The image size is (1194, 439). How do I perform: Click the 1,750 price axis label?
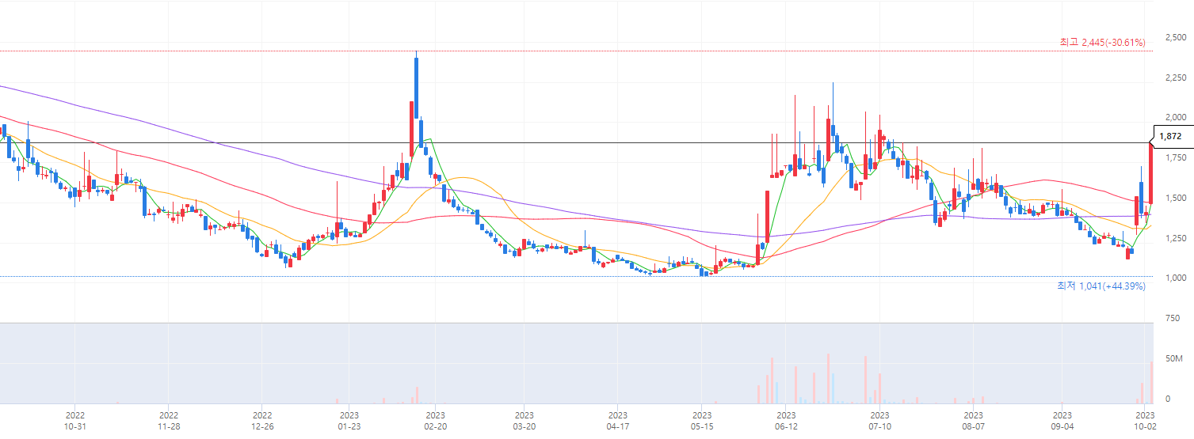pyautogui.click(x=1176, y=158)
